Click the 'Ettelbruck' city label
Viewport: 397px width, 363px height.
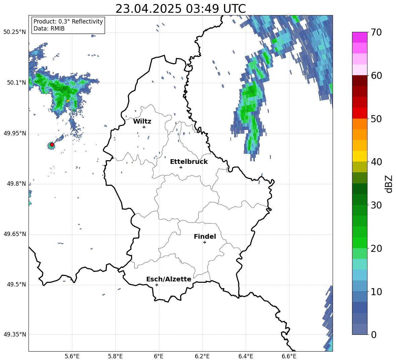tap(189, 162)
